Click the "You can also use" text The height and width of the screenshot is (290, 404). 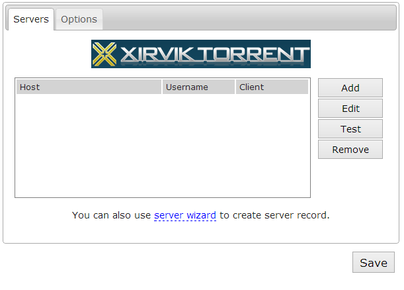(x=111, y=215)
